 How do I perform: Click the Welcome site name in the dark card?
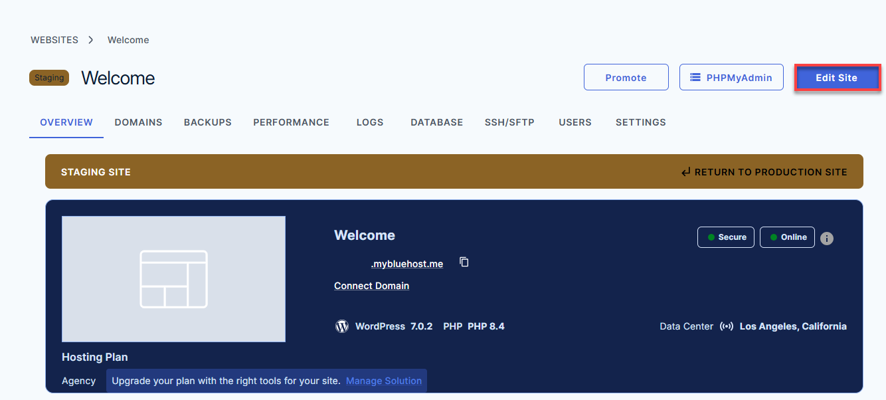point(365,235)
